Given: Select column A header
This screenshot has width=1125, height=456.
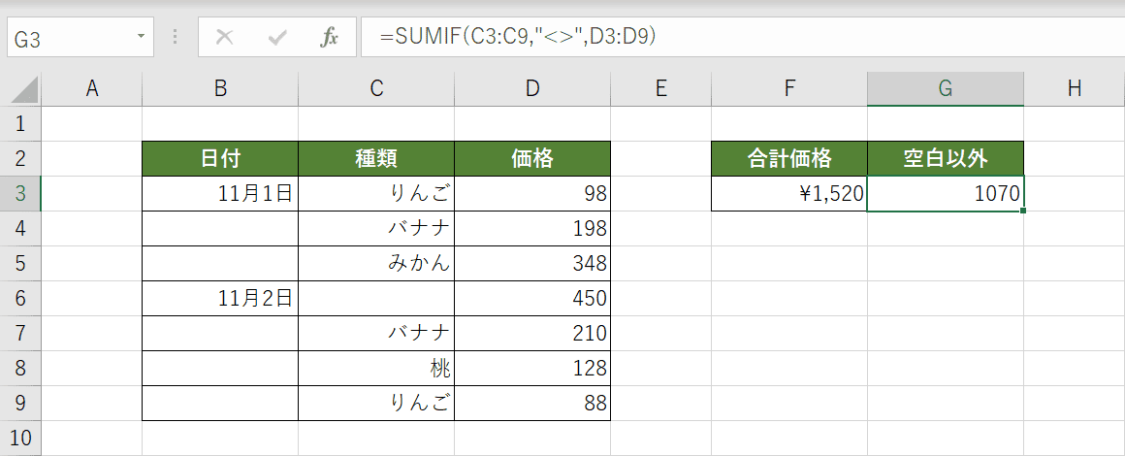Looking at the screenshot, I should [x=92, y=89].
